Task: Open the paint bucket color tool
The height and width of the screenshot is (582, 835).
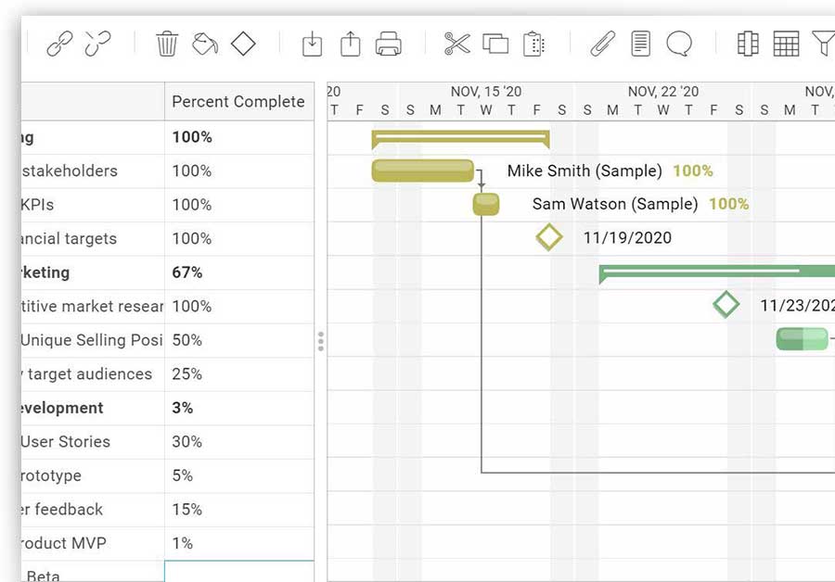Action: pos(205,44)
